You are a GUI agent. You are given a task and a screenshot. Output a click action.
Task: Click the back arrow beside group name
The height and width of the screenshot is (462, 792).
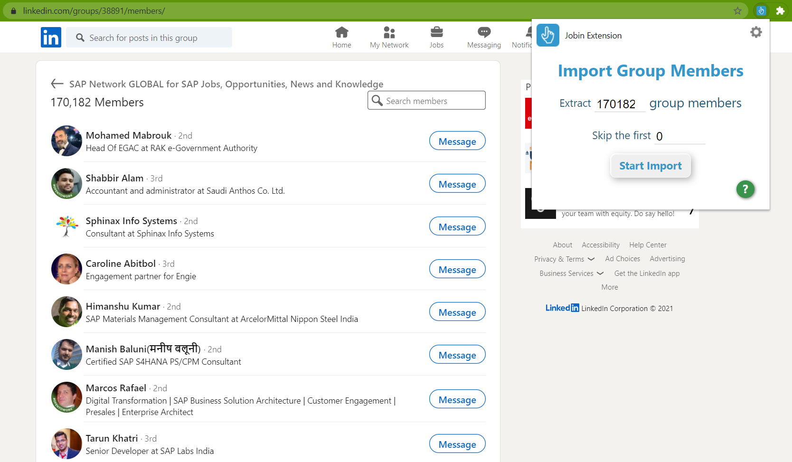(x=57, y=84)
